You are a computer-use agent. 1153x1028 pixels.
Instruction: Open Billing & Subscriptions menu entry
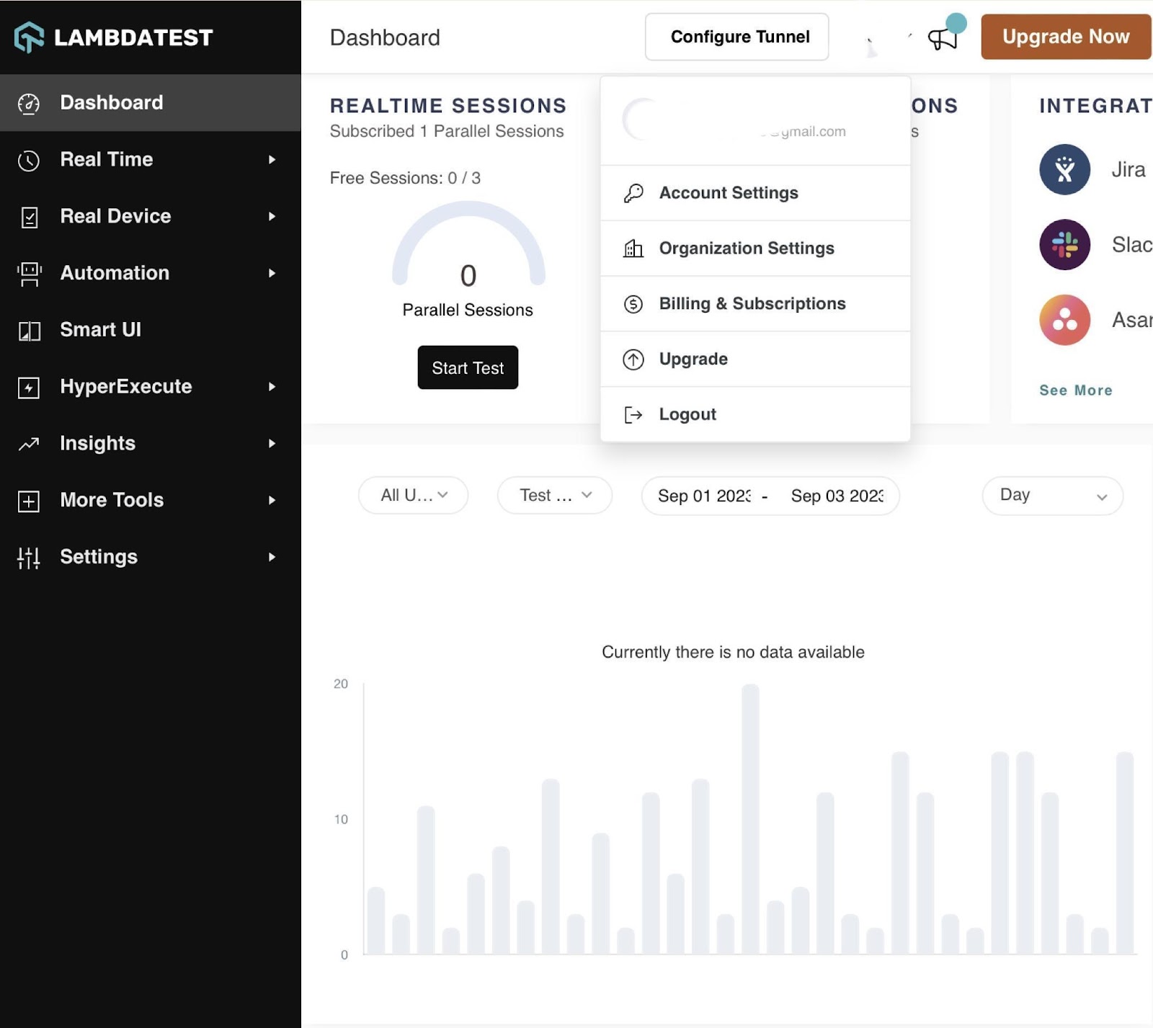[755, 304]
